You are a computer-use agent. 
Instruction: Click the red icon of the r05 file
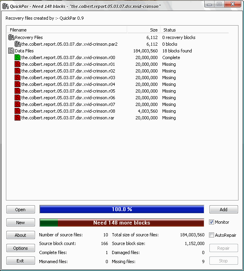(x=17, y=91)
